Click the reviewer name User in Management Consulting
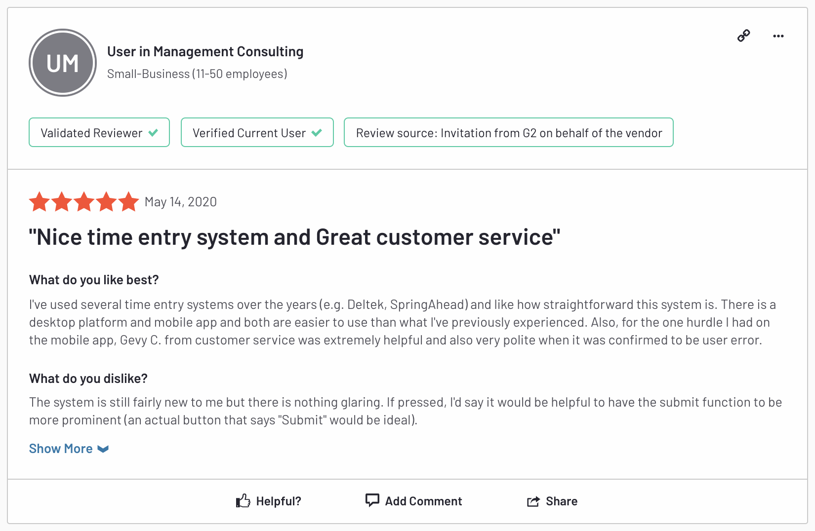The height and width of the screenshot is (531, 815). (205, 51)
